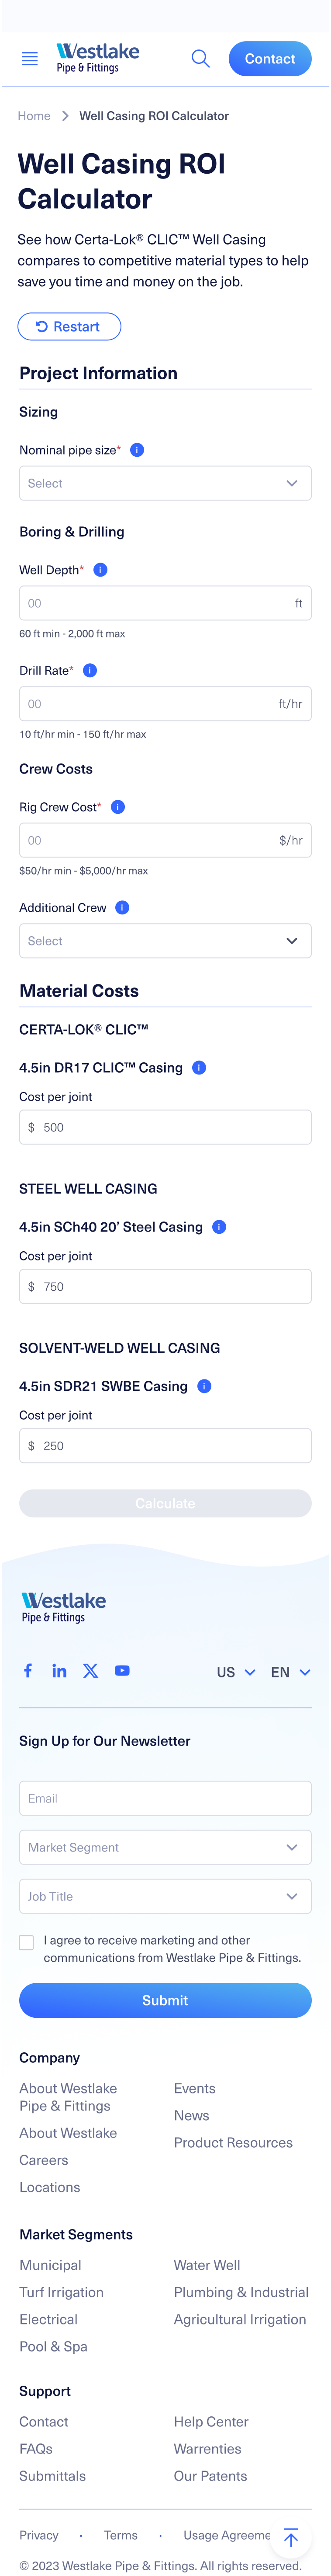331x2576 pixels.
Task: Open the YouTube icon link
Action: click(x=122, y=1670)
